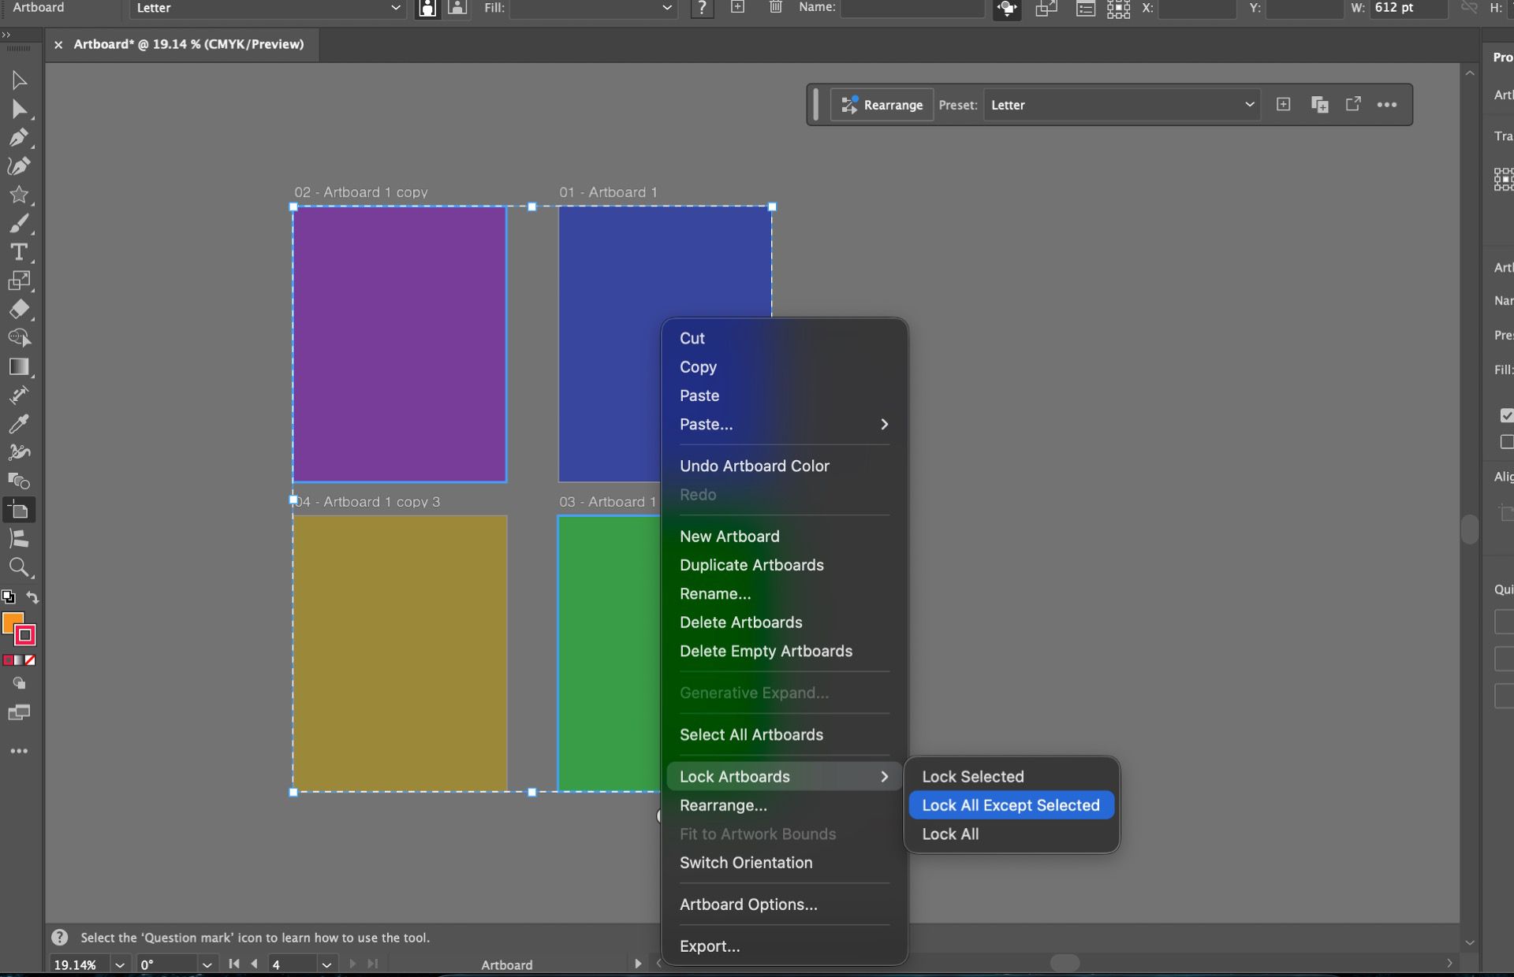Toggle the checked checkbox in Properties panel

[x=1506, y=415]
